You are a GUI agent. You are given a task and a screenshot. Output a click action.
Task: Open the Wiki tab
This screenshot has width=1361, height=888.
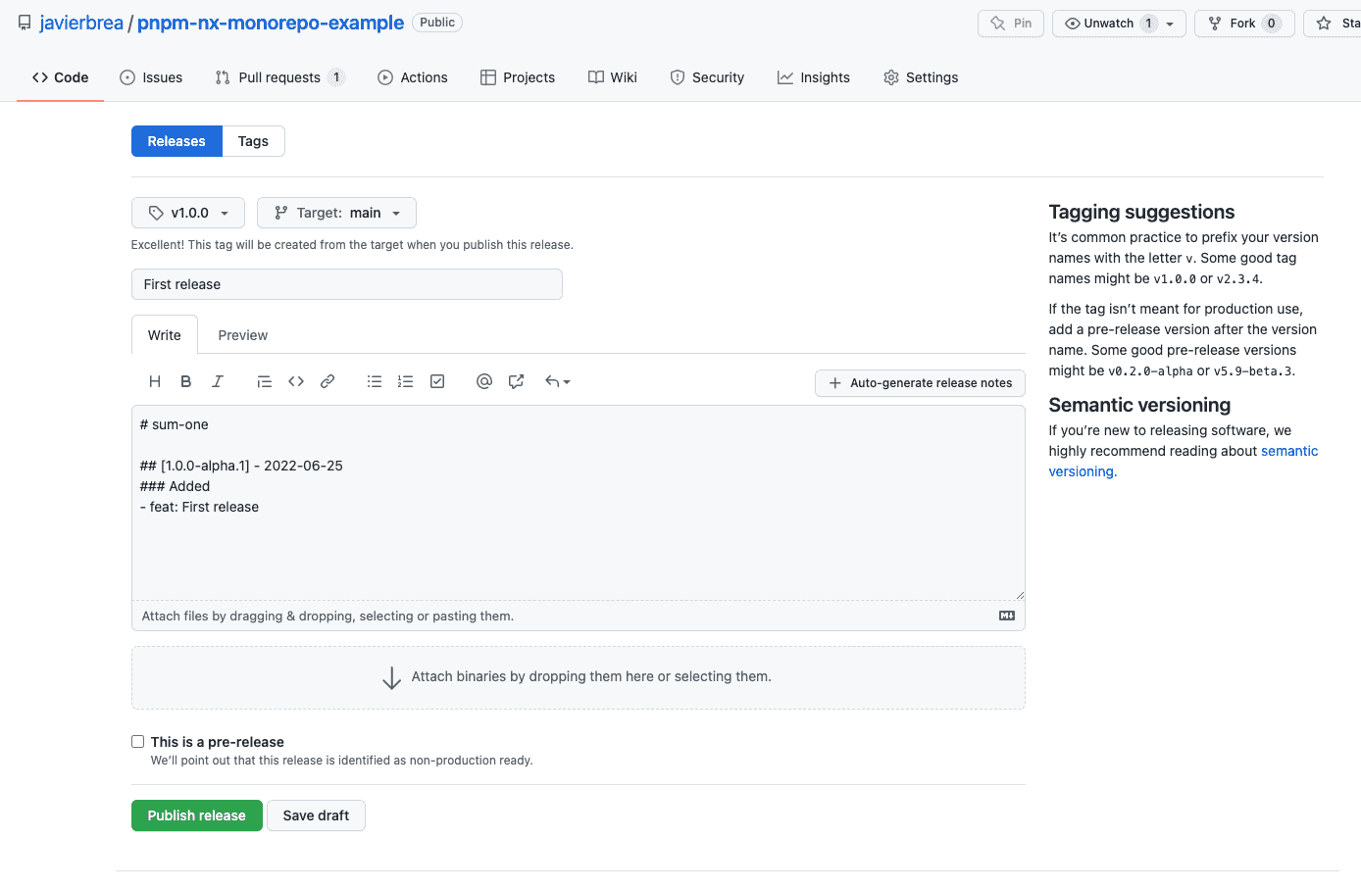pyautogui.click(x=613, y=77)
